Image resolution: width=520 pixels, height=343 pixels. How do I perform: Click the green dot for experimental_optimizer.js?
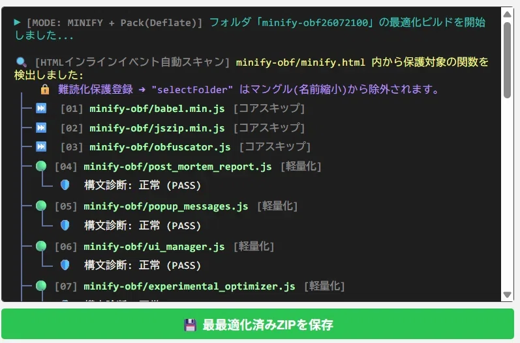41,286
